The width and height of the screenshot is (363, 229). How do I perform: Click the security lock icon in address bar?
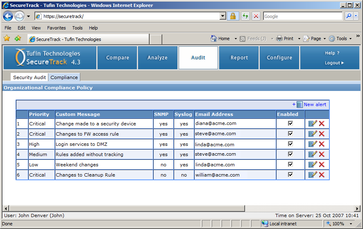233,16
